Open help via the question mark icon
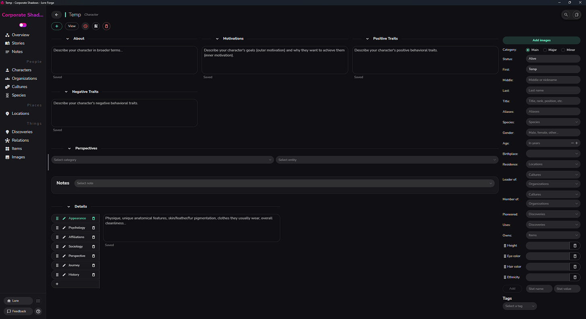This screenshot has width=586, height=319. pos(38,311)
